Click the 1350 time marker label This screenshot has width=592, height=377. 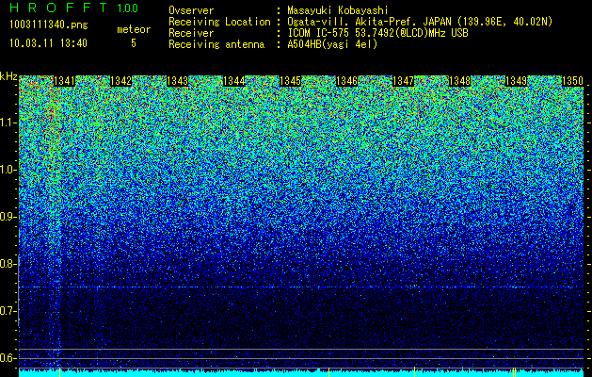(x=573, y=81)
